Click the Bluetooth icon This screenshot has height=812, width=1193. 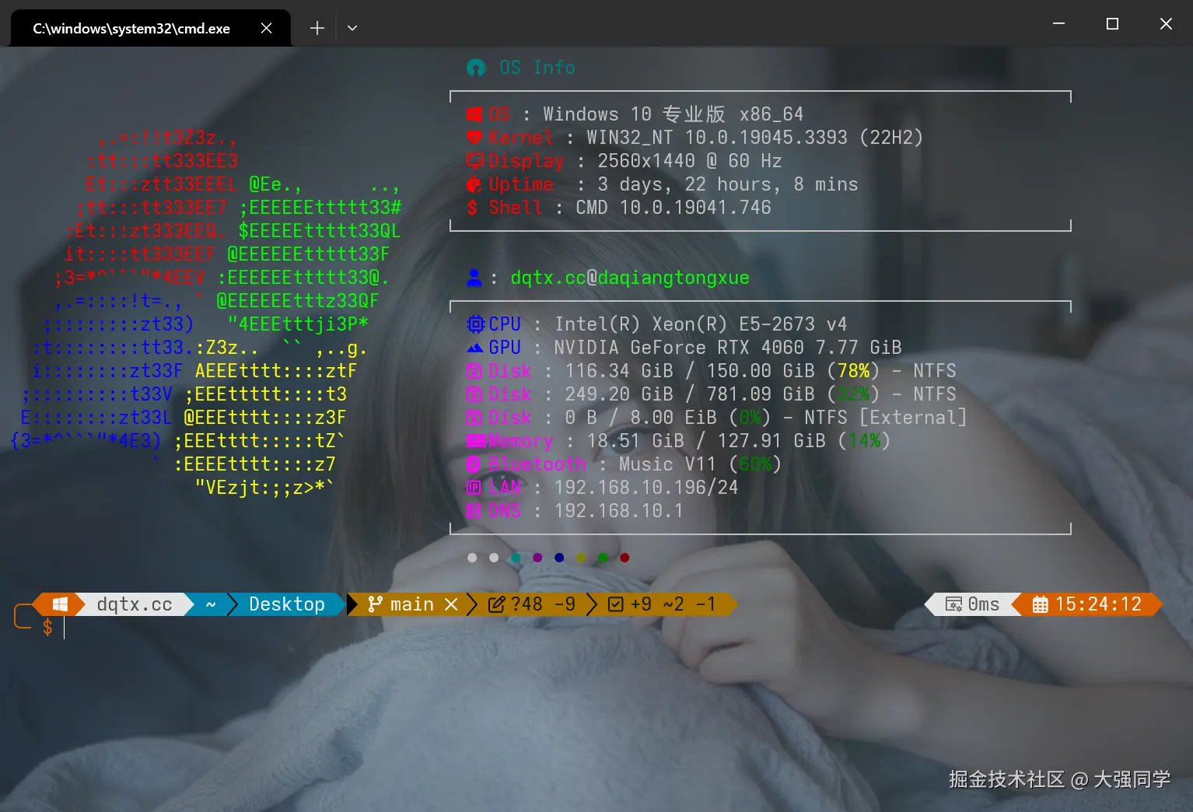pyautogui.click(x=473, y=464)
